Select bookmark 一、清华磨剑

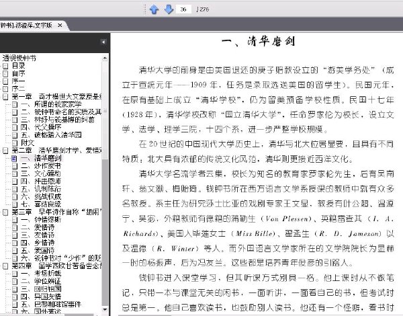coord(41,158)
